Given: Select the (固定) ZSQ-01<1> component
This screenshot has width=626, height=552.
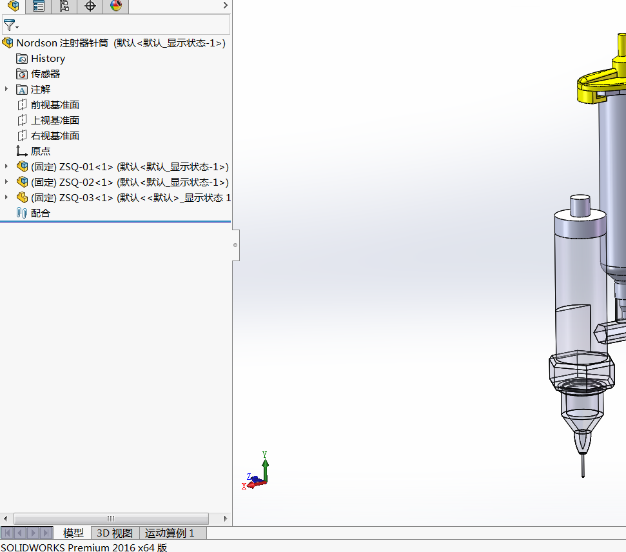Looking at the screenshot, I should tap(130, 166).
